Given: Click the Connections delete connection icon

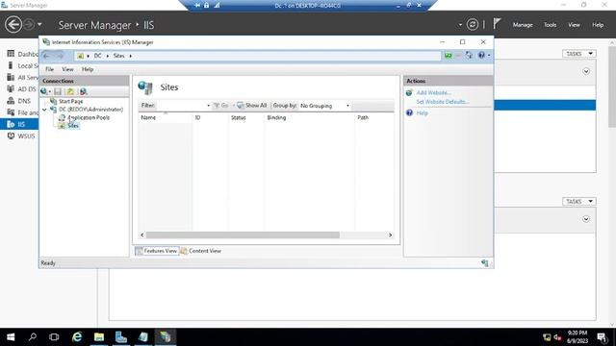Looking at the screenshot, I should (x=84, y=92).
